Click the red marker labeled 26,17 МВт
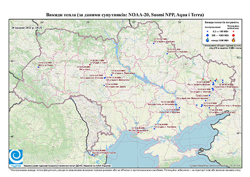The width and height of the screenshot is (250, 177). (90, 64)
